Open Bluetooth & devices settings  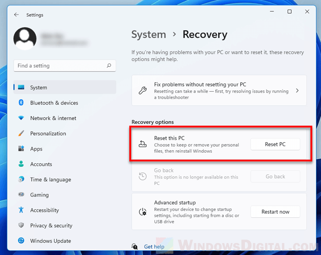(x=54, y=103)
